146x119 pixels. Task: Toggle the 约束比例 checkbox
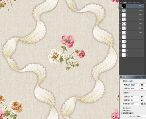click(122, 110)
